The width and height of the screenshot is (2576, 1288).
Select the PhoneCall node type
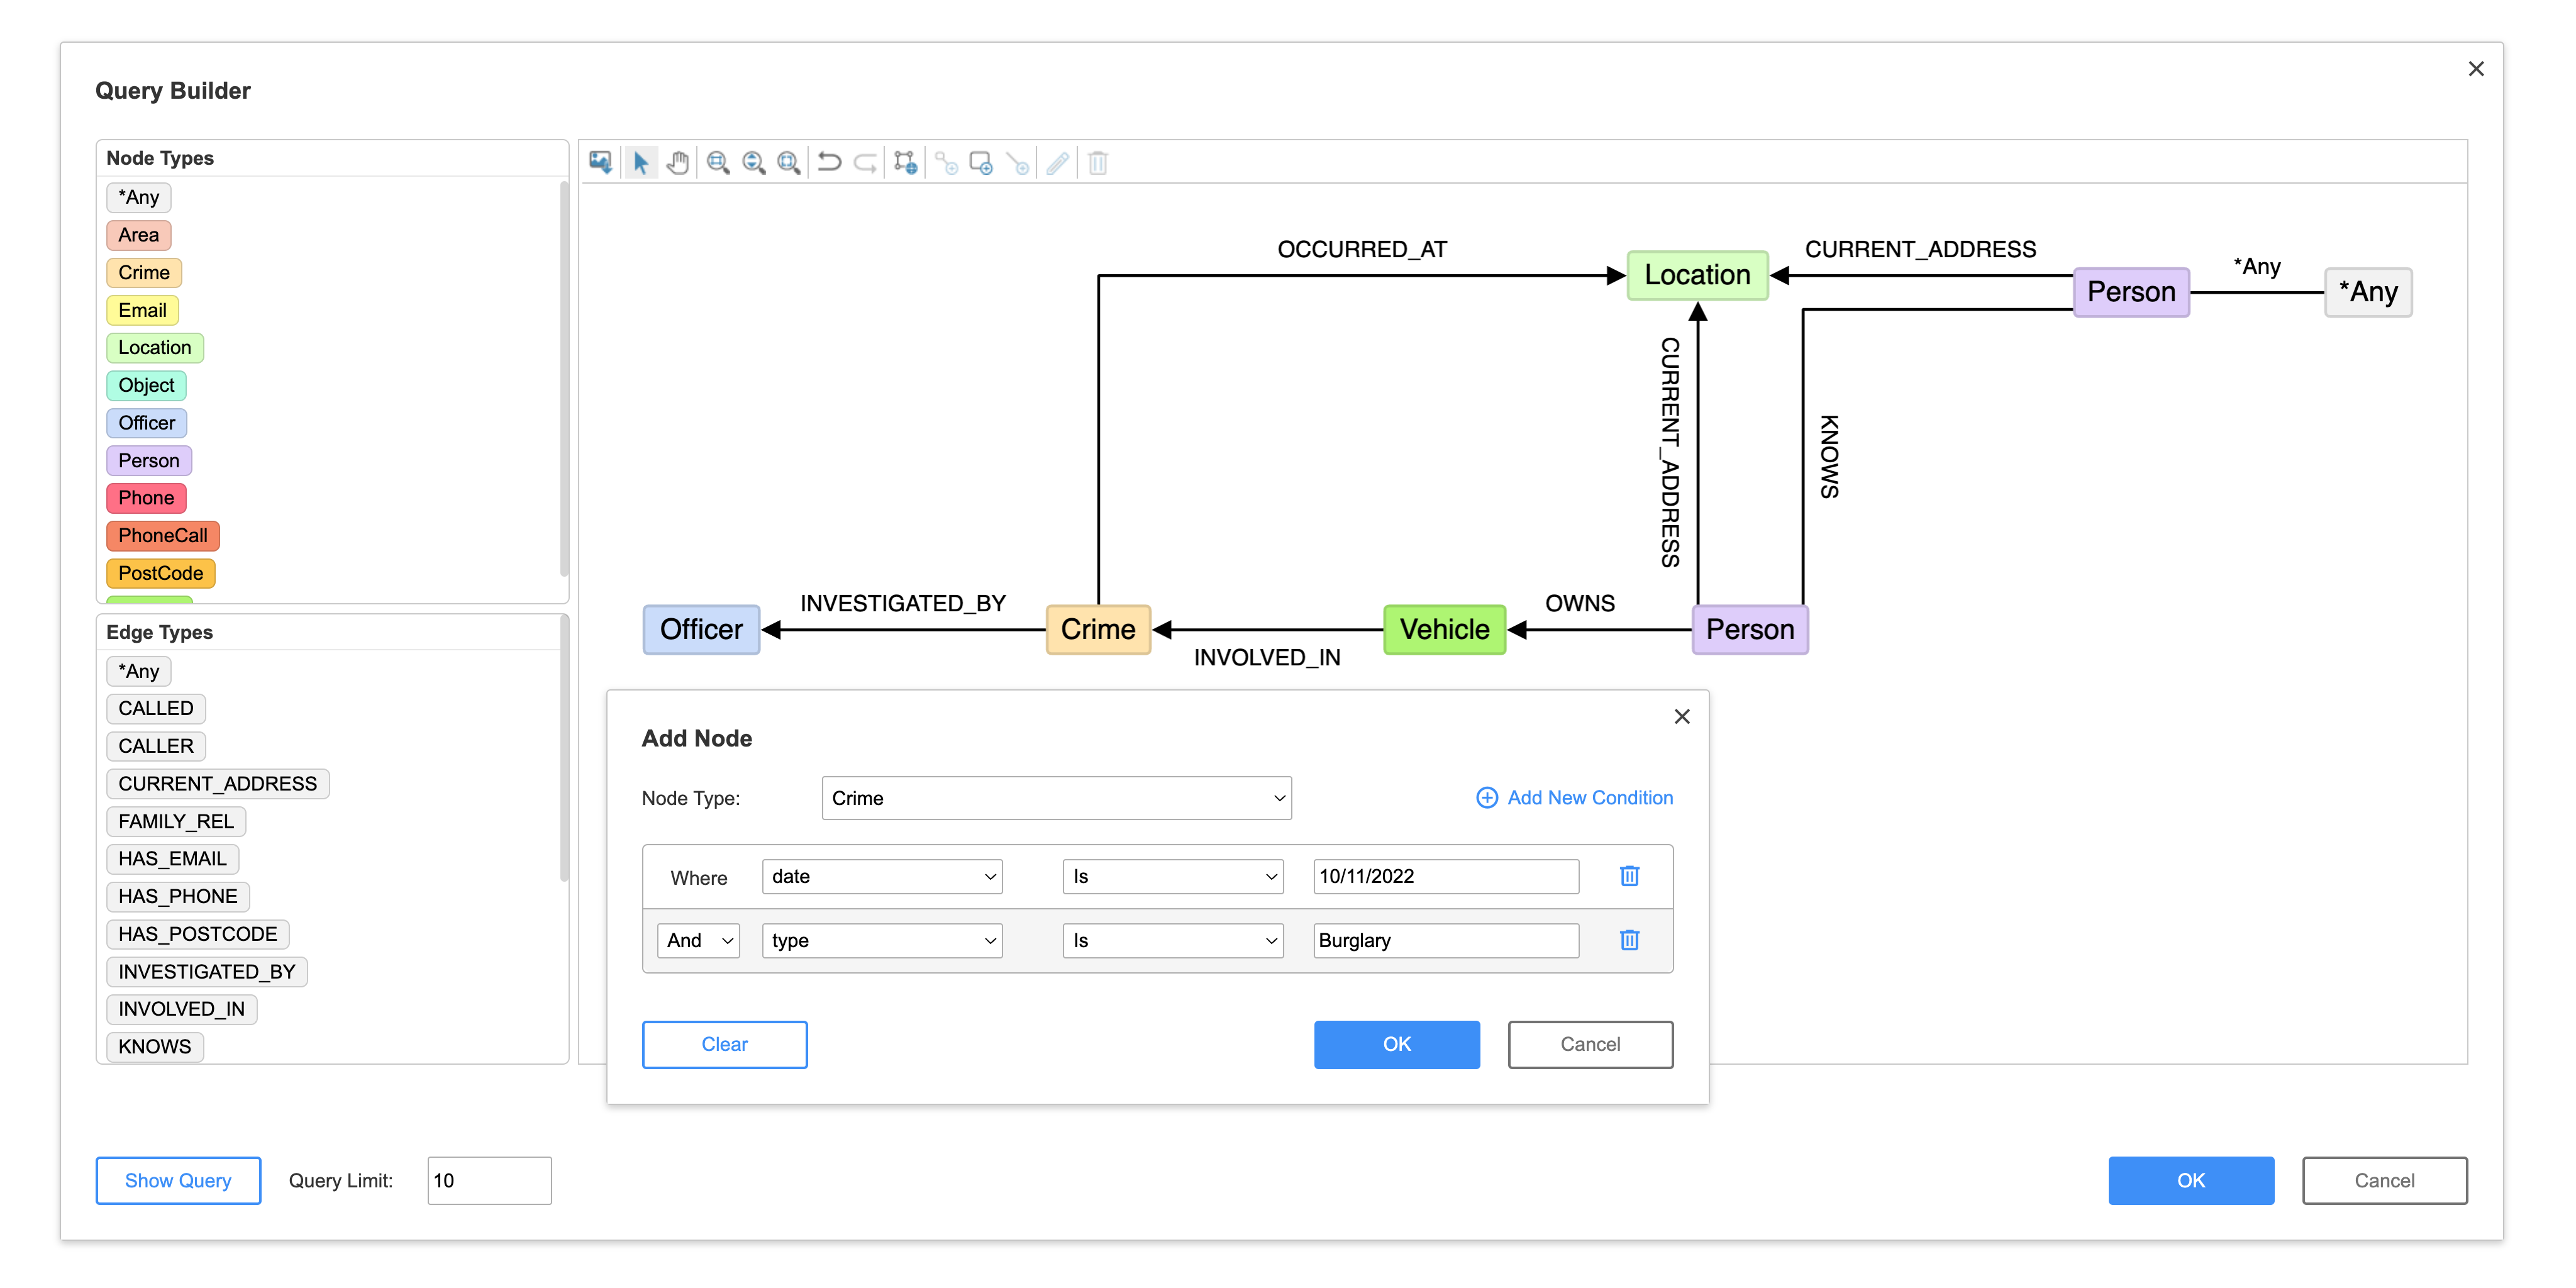162,536
